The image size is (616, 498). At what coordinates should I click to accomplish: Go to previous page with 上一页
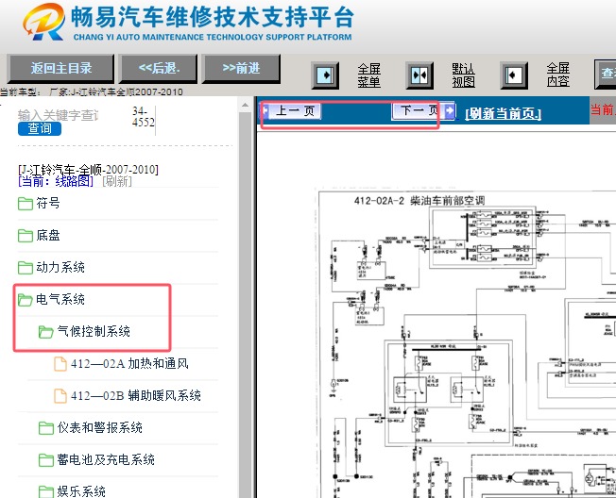(x=295, y=111)
